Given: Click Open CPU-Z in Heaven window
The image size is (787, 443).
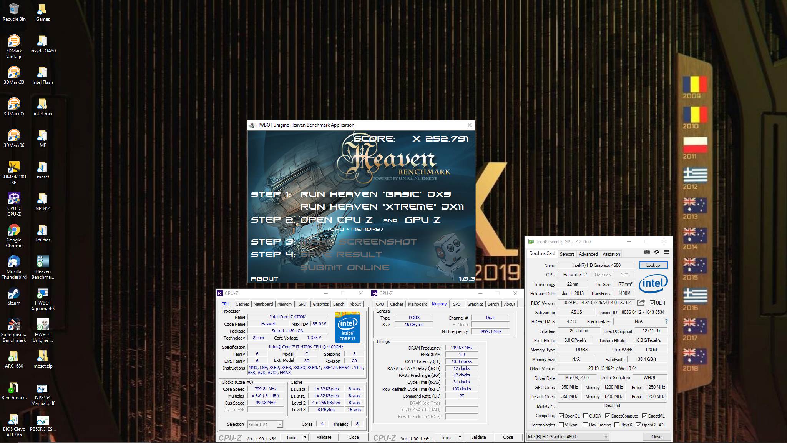Looking at the screenshot, I should pyautogui.click(x=336, y=220).
